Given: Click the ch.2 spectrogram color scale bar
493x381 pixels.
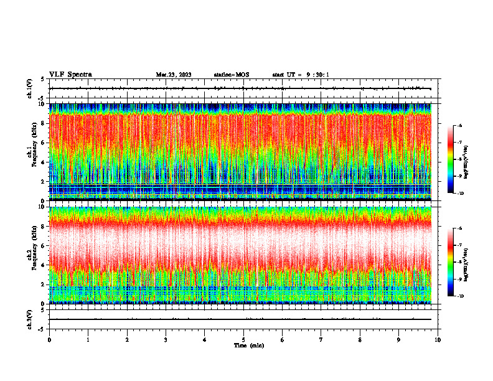Looking at the screenshot, I should pyautogui.click(x=450, y=262).
